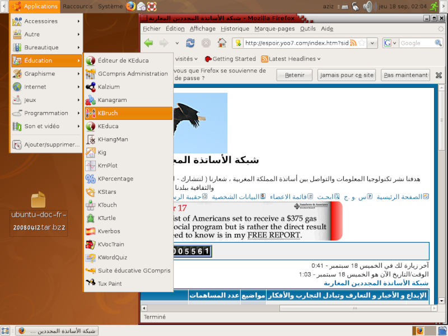
Task: Open Ajouter/supprimer applications entry
Action: 46,144
